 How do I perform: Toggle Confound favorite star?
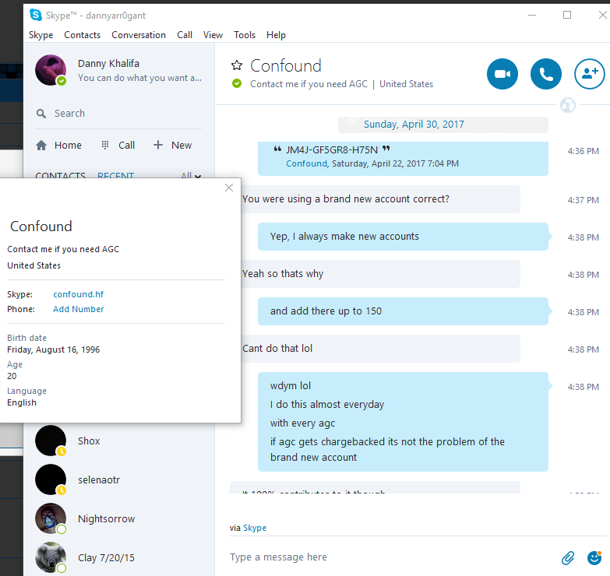237,65
